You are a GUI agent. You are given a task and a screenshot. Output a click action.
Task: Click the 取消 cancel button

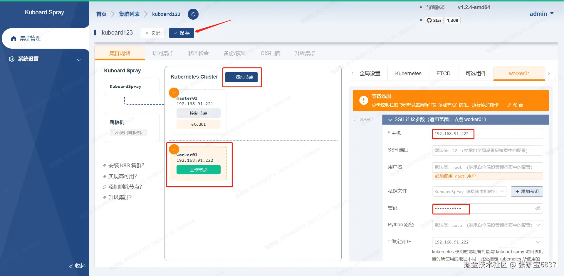152,33
